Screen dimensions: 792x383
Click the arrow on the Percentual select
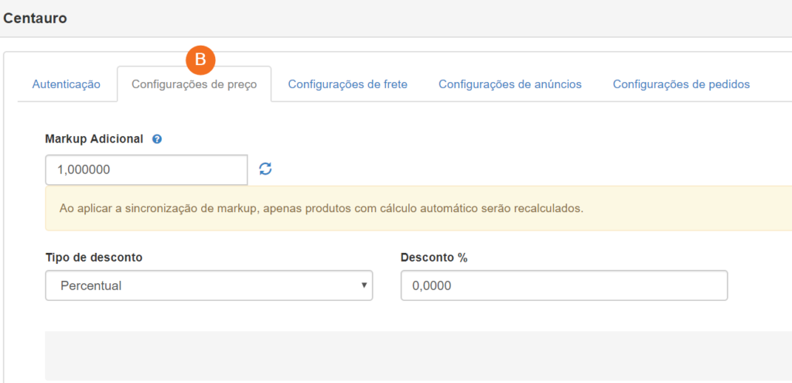click(x=364, y=286)
